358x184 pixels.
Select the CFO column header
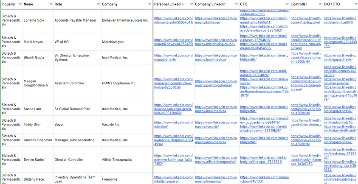265,4
